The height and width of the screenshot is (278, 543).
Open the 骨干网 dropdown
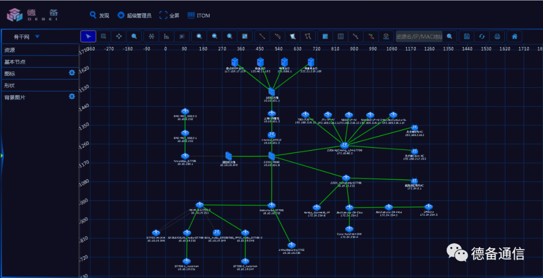(x=27, y=37)
